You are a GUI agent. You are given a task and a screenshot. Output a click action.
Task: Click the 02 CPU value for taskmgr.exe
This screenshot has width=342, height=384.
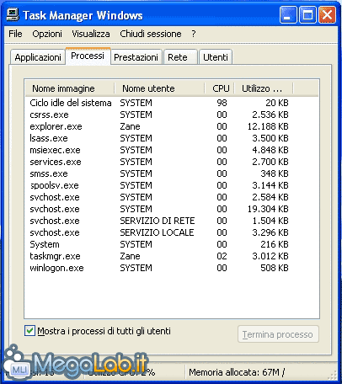tap(222, 256)
